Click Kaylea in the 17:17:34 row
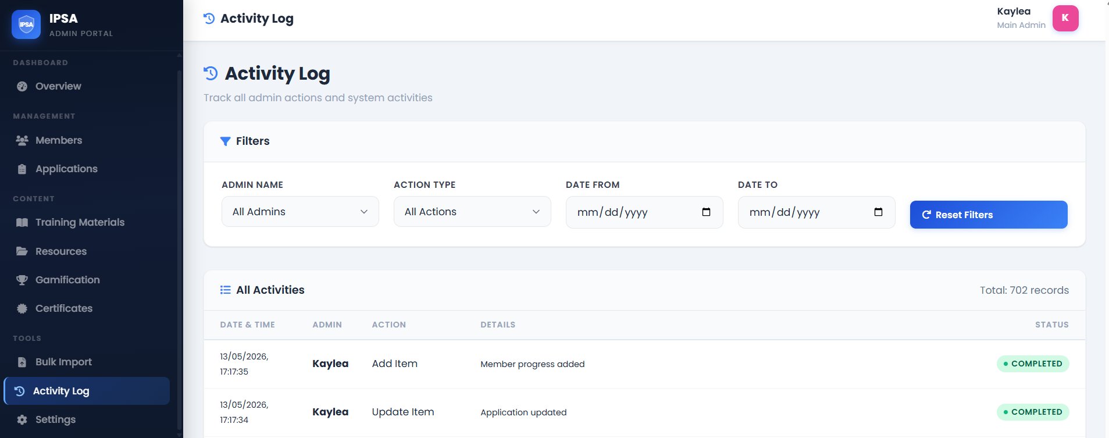Screen dimensions: 1109x438 [330, 412]
